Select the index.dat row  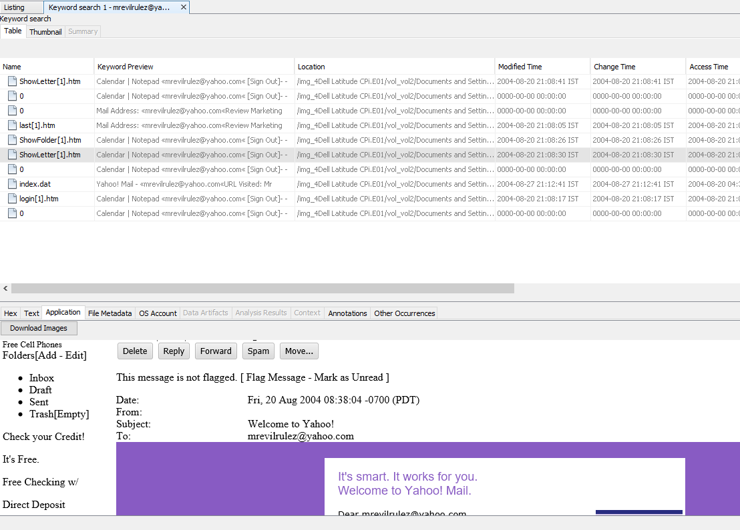[x=370, y=184]
